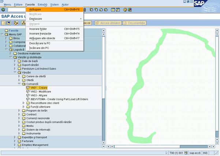
Task: Collapse the Logistică folder
Action: [x=6, y=49]
